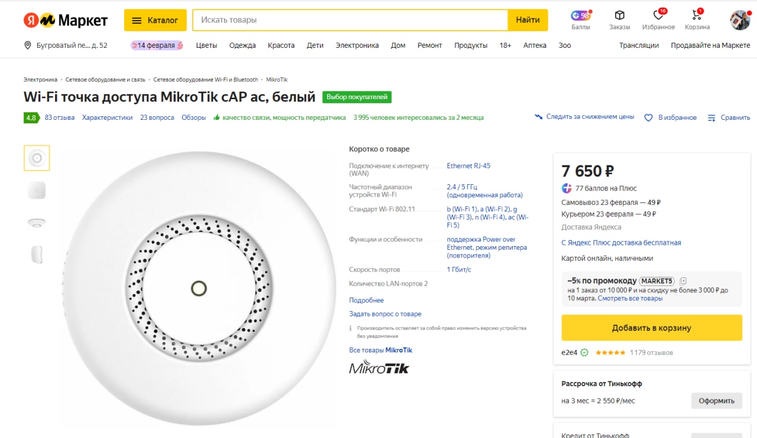The width and height of the screenshot is (757, 438).
Task: Click the info icon beside manufacturer notice
Action: (x=351, y=328)
